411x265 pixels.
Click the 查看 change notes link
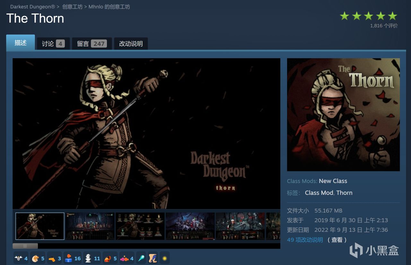[337, 240]
